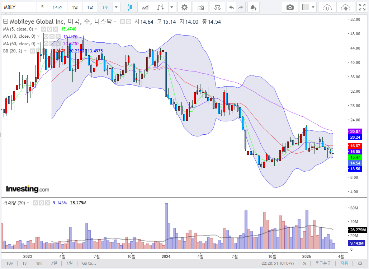Viewport: 369px width, 269px height.
Task: Undo last chart action
Action: [232, 7]
